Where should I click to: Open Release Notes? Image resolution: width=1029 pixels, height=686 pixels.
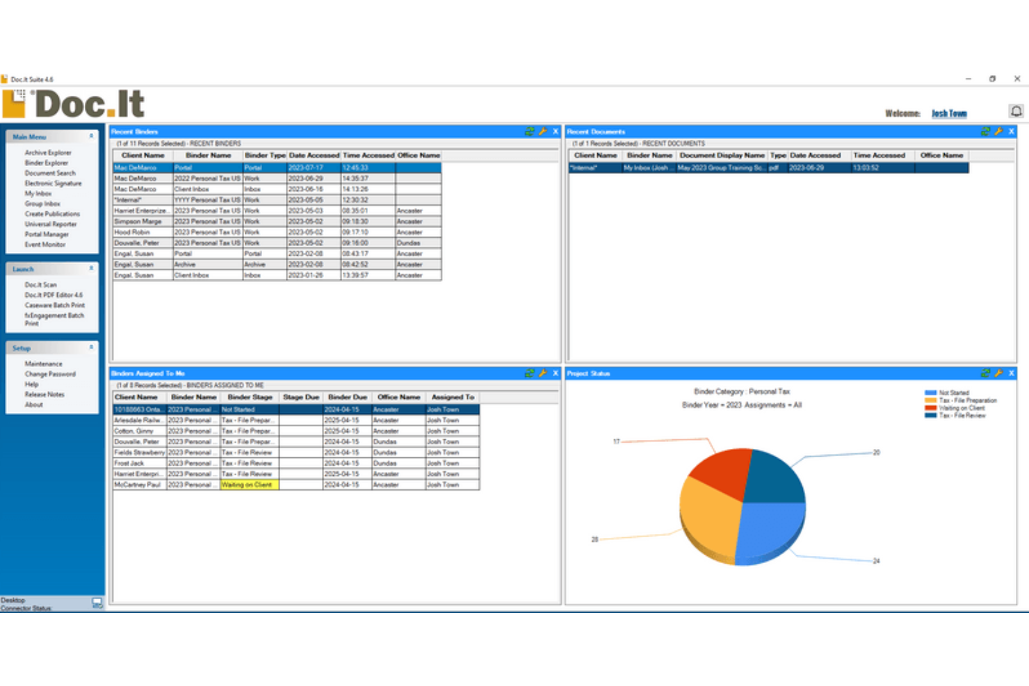coord(44,394)
